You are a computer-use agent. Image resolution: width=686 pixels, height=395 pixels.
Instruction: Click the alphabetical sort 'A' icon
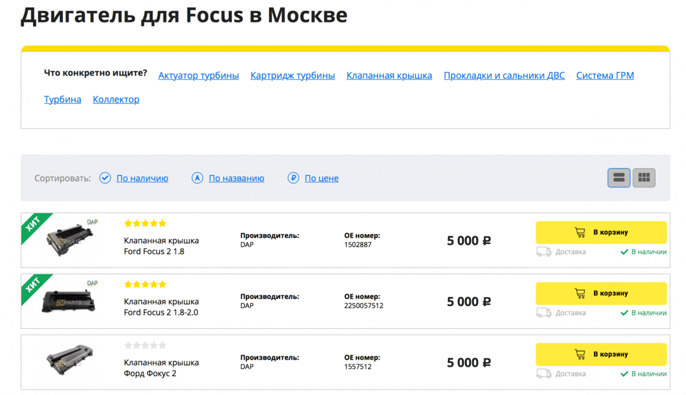click(197, 178)
